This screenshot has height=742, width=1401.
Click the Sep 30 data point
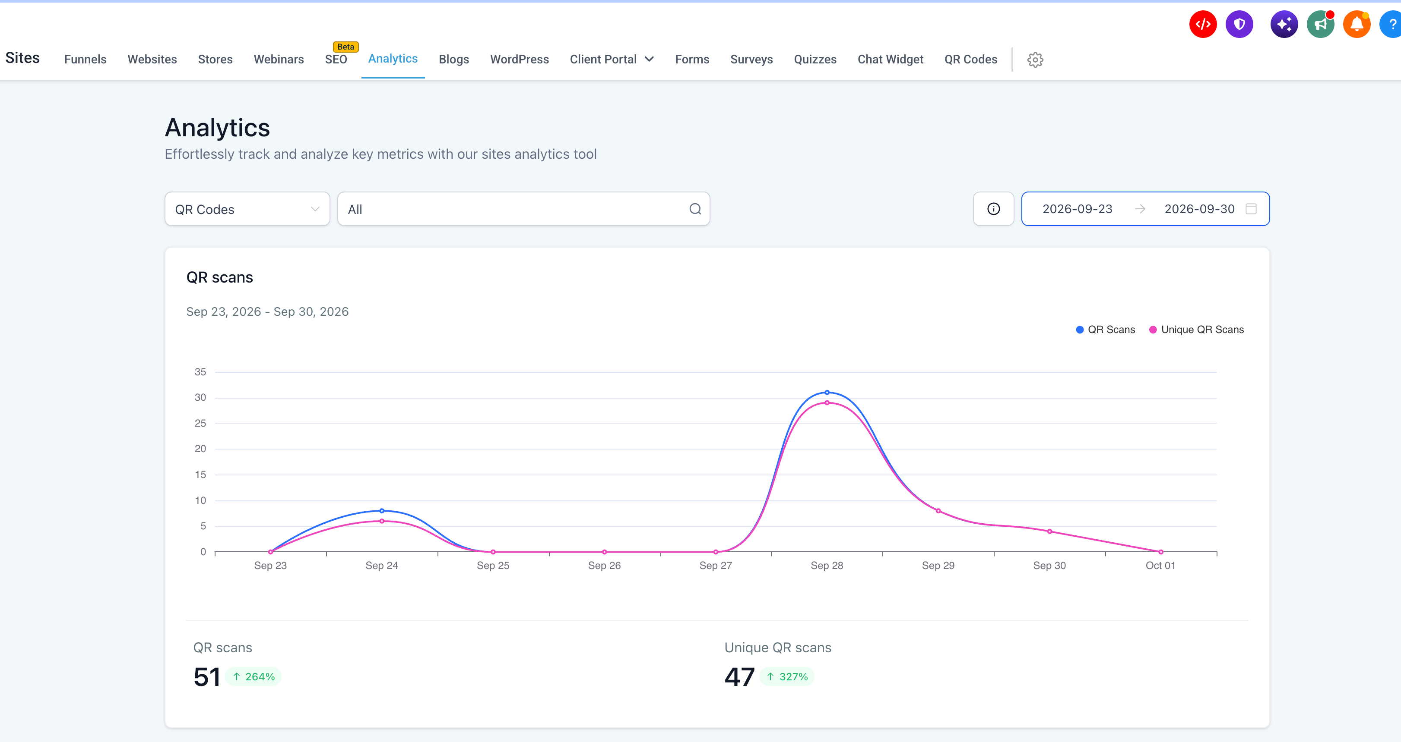[x=1049, y=531]
